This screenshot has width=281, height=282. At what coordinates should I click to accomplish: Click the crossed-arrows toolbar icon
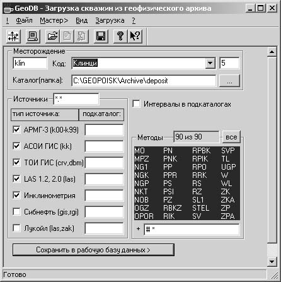[13, 36]
